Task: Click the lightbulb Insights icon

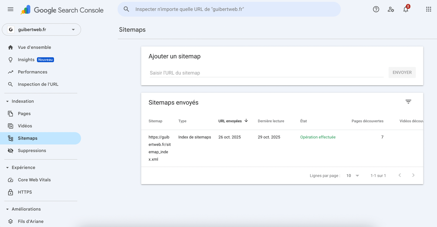Action: [x=10, y=60]
